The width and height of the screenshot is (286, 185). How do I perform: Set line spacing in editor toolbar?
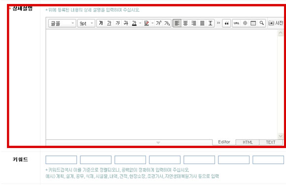point(210,23)
